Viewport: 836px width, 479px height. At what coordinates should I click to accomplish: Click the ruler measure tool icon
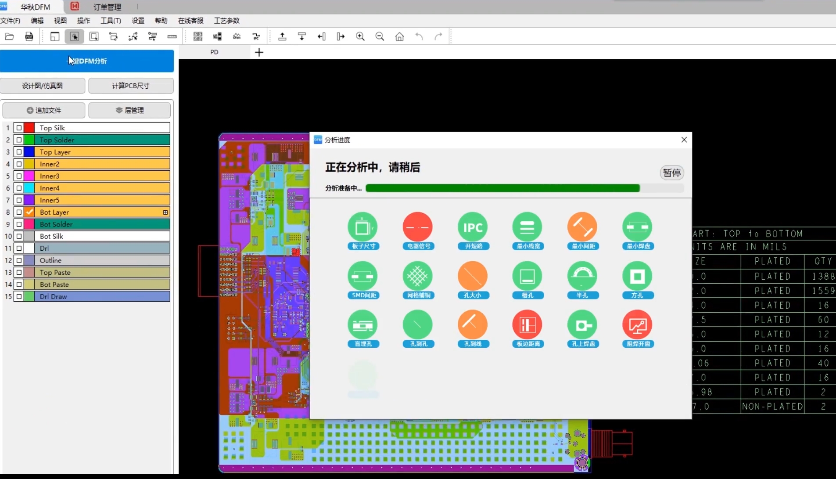(172, 36)
